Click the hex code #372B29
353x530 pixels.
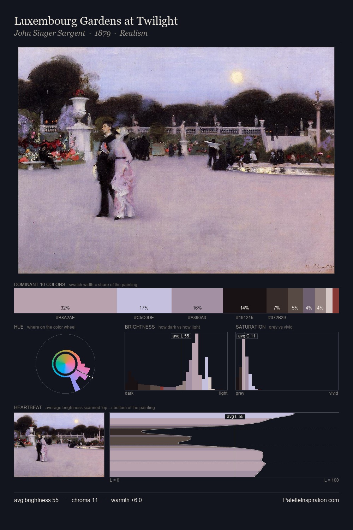click(x=277, y=317)
